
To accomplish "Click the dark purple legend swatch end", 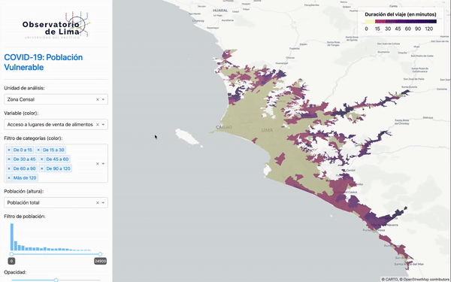I will [431, 22].
